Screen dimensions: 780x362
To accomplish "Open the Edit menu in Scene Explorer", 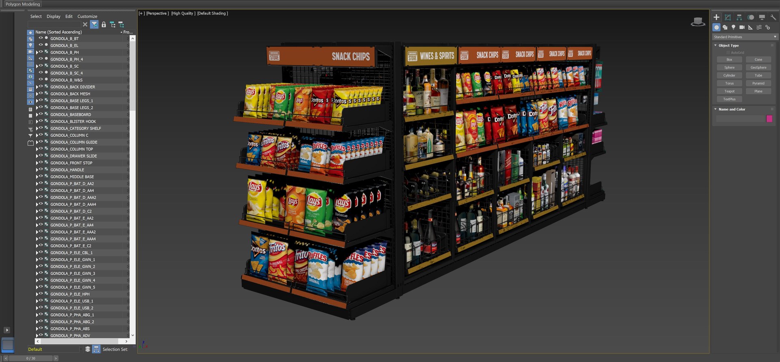I will 69,17.
